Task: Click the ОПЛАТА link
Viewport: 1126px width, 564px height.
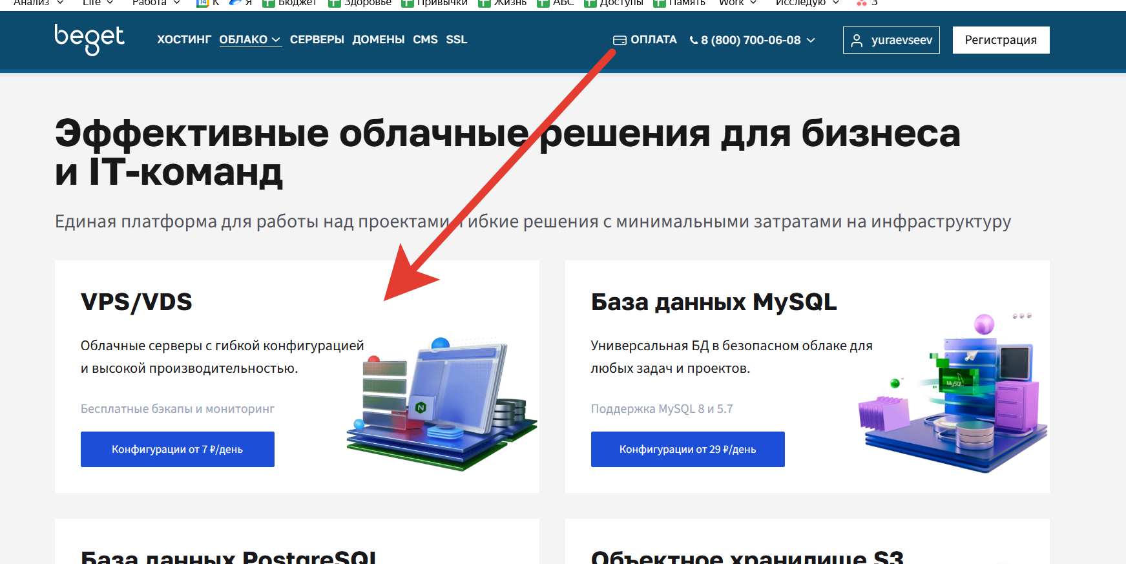Action: coord(653,39)
